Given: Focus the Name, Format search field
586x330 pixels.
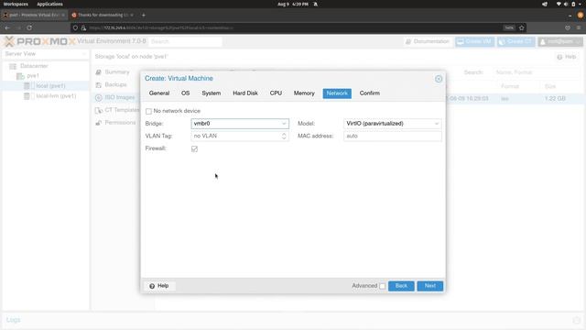Looking at the screenshot, I should click(537, 72).
